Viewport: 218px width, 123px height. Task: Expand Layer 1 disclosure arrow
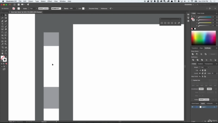[198, 107]
